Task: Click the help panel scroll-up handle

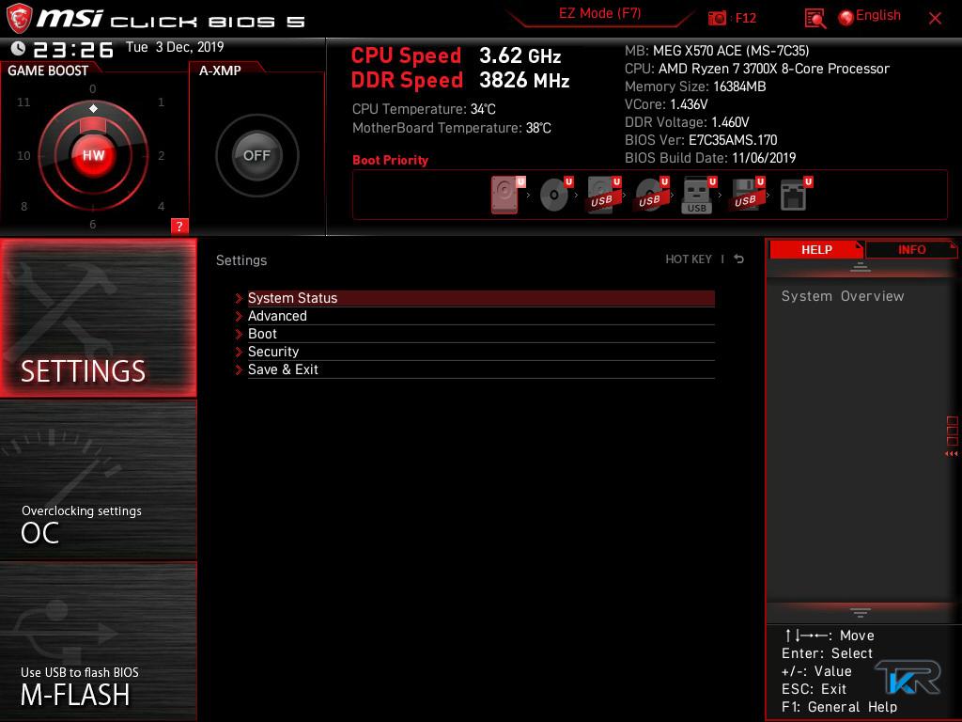Action: (861, 267)
